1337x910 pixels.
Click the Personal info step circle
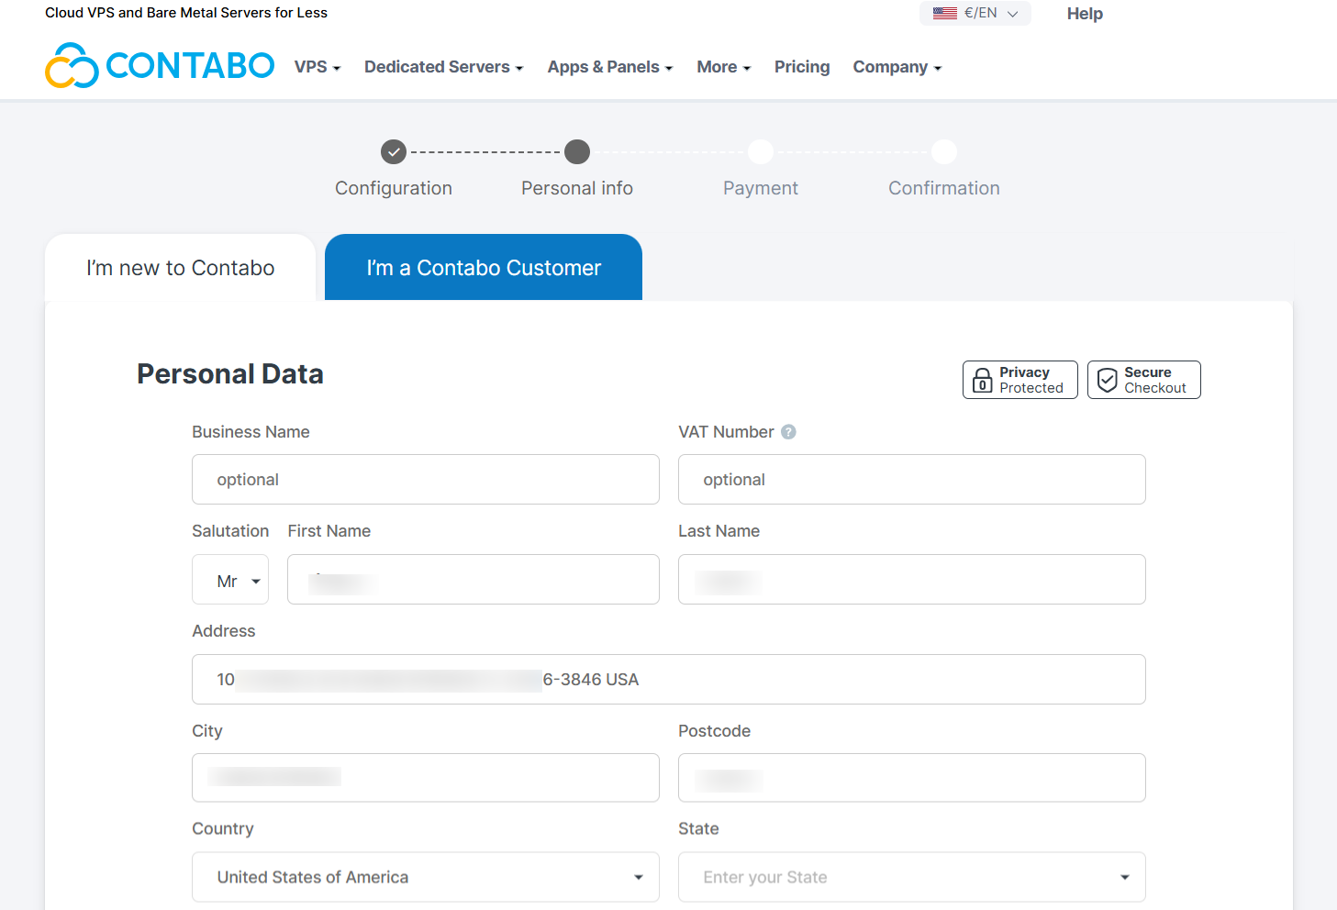tap(577, 151)
